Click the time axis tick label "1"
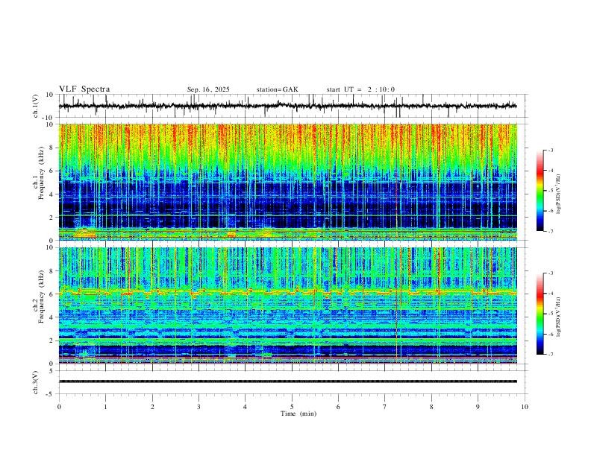 (105, 407)
